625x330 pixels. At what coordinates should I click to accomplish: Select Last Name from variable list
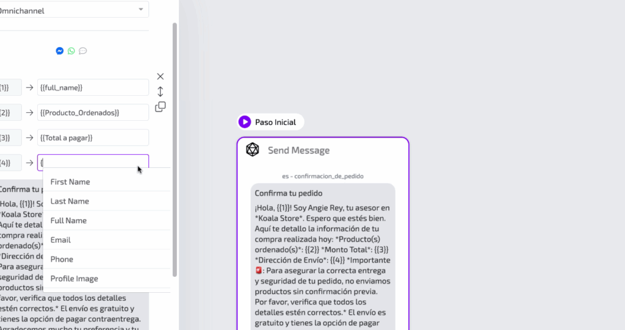(70, 201)
